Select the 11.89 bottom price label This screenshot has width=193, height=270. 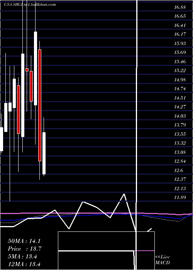click(x=180, y=197)
